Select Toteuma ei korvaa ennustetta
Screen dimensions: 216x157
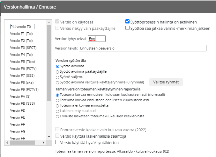pyautogui.click(x=57, y=105)
